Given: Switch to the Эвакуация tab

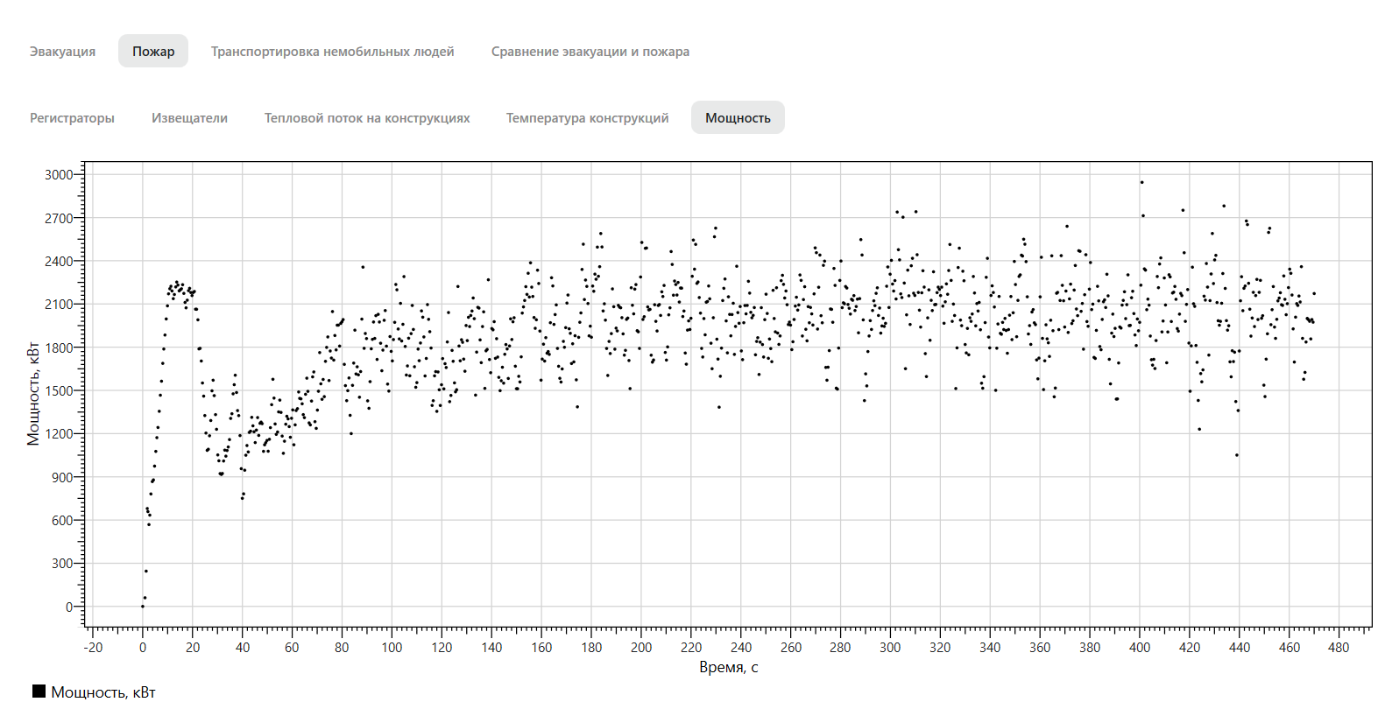Looking at the screenshot, I should point(62,52).
